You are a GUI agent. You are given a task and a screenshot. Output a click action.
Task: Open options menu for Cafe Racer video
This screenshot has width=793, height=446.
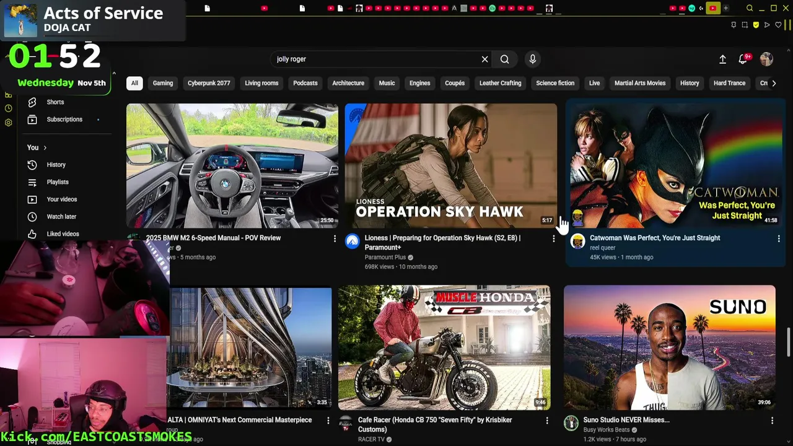[546, 421]
